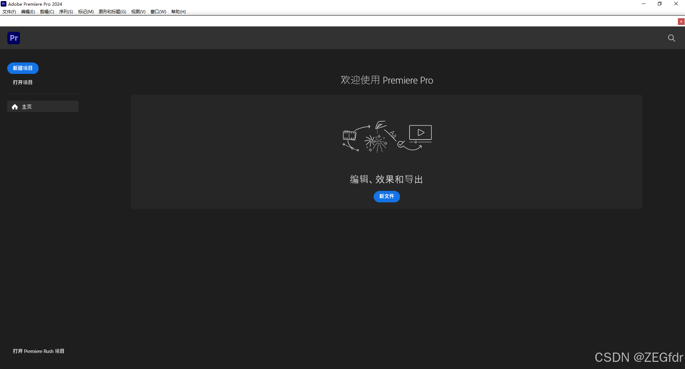
Task: Open the search magnifier icon
Action: (671, 38)
